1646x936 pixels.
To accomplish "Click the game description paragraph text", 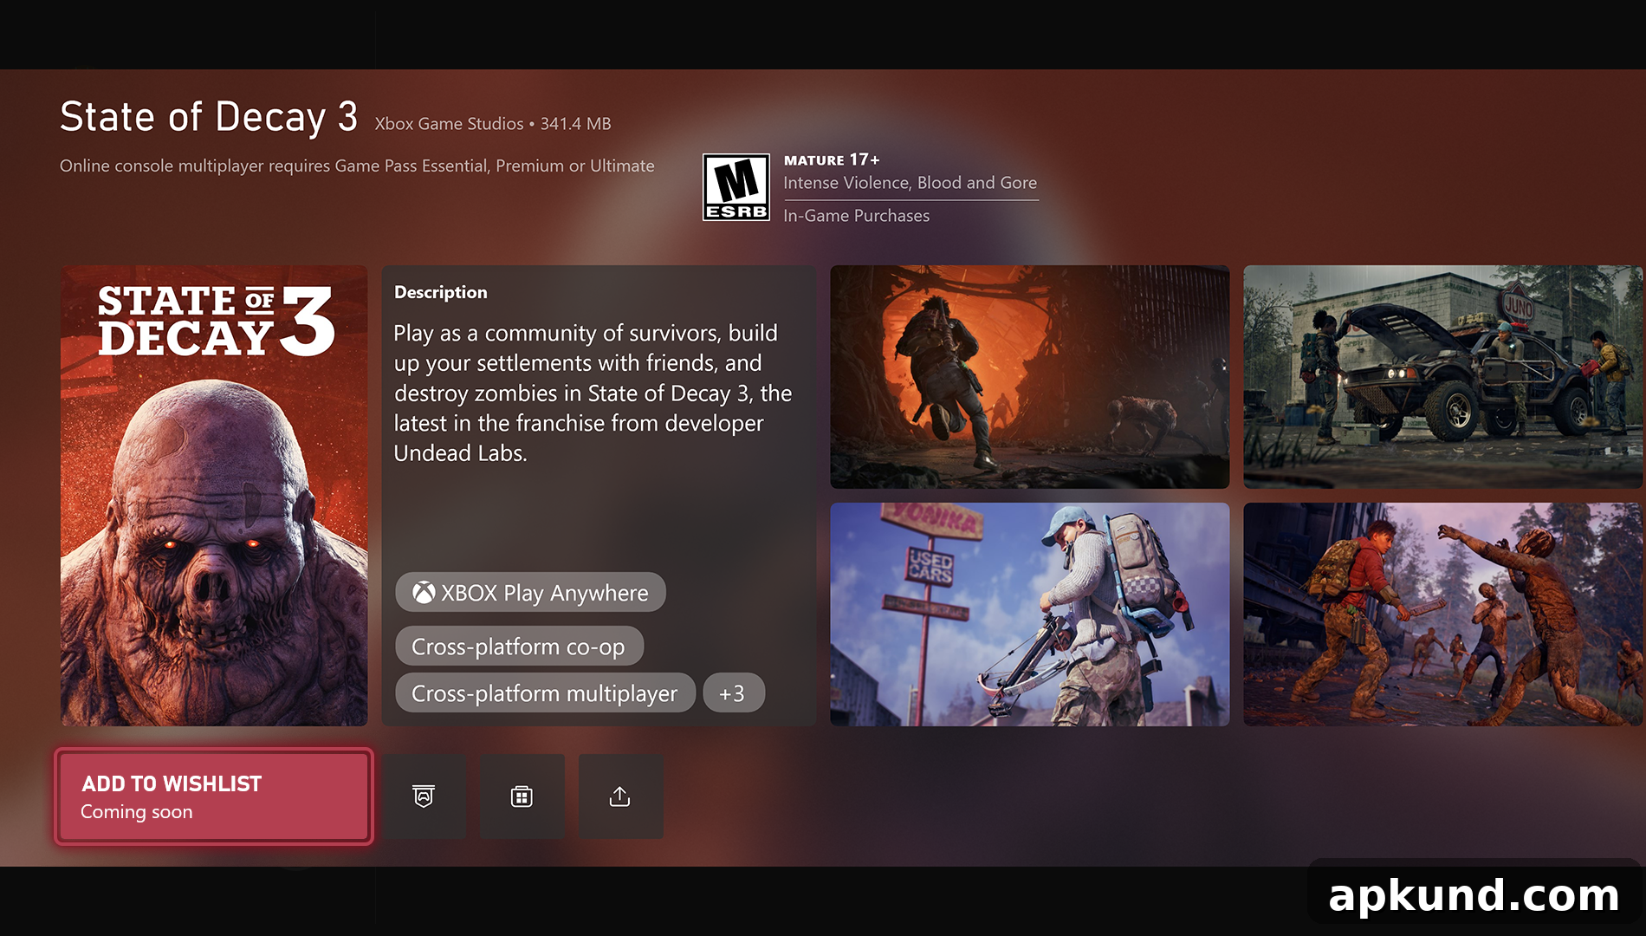I will point(593,393).
